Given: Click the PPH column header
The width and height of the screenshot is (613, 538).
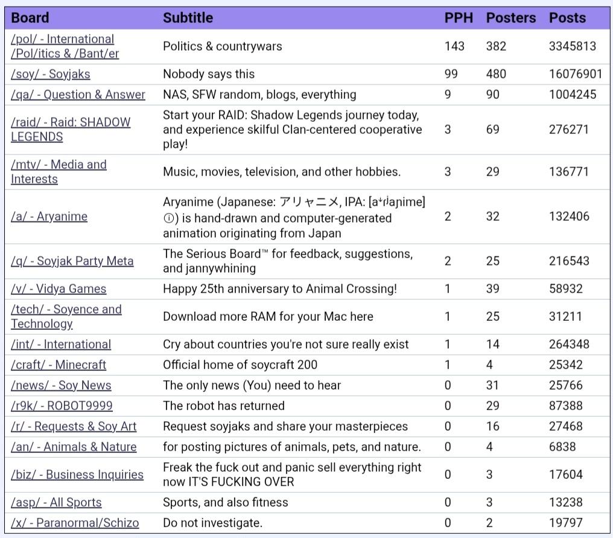Looking at the screenshot, I should [x=459, y=17].
